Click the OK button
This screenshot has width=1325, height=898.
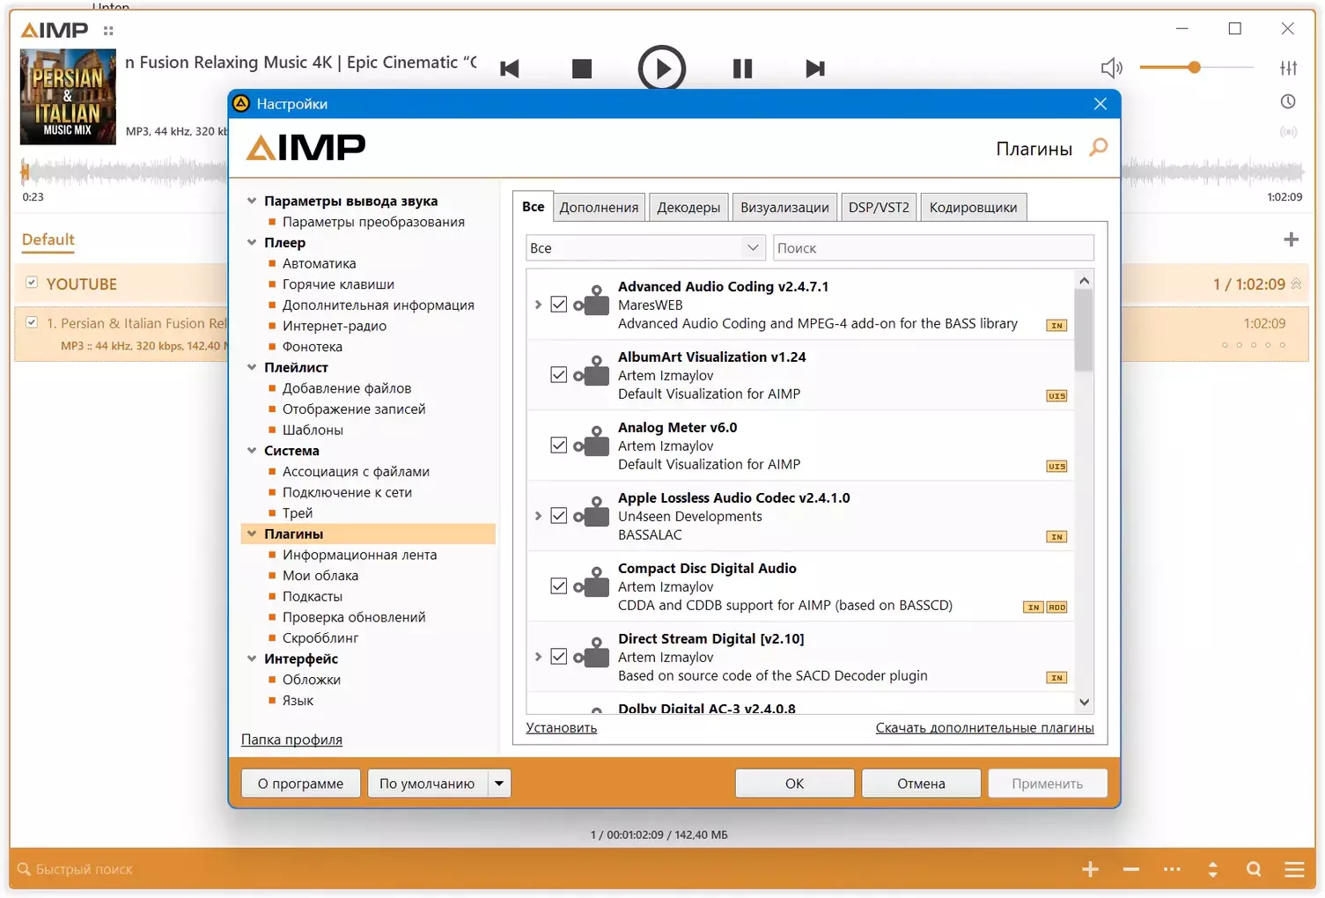coord(794,784)
